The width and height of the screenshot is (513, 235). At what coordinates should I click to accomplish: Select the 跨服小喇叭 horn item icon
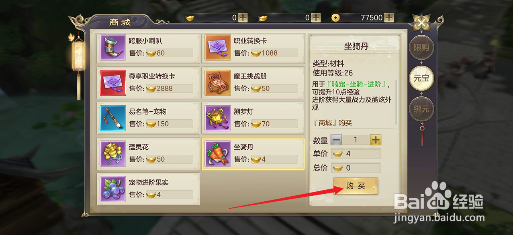[112, 48]
